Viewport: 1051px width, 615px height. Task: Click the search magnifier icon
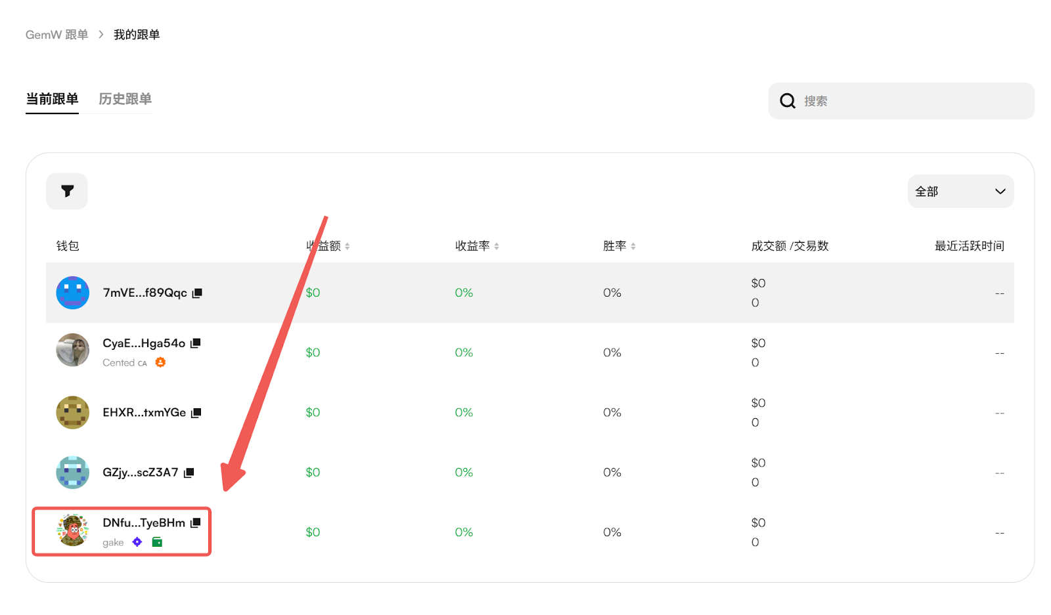tap(787, 101)
